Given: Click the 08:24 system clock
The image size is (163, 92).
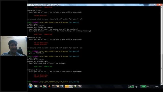Looking at the screenshot, I should click(157, 87).
